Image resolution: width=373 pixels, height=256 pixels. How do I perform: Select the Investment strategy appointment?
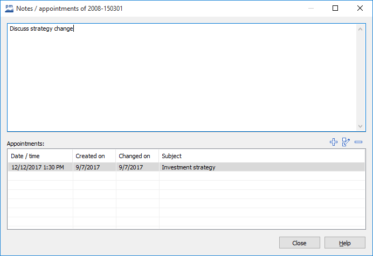point(189,167)
